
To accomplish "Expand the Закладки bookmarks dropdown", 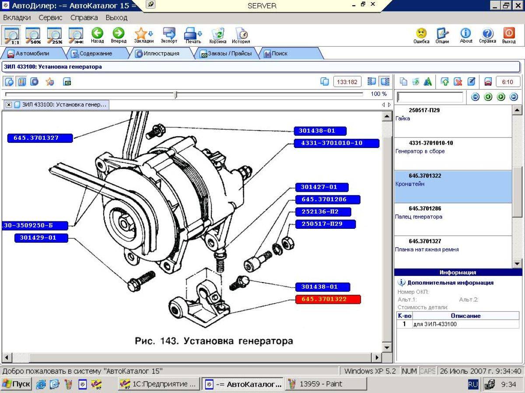I will coord(151,34).
